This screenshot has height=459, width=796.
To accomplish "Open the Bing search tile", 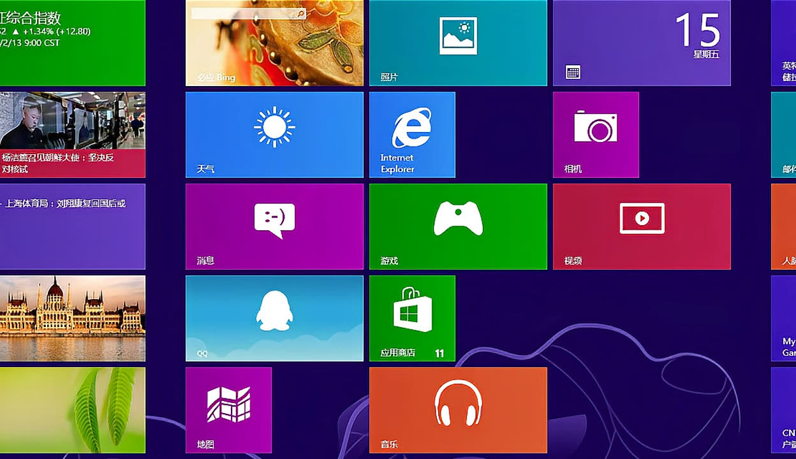I will [274, 43].
